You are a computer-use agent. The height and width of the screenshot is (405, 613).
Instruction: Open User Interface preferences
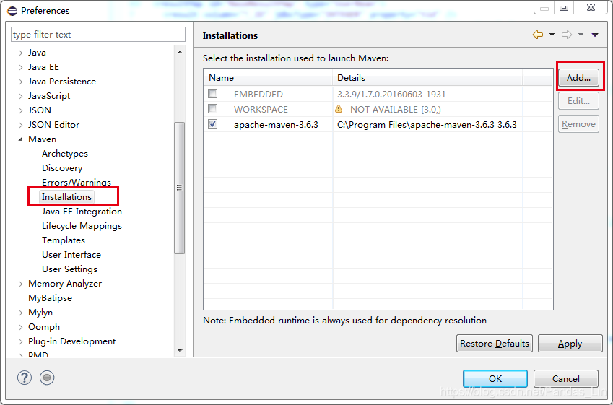[x=71, y=255]
